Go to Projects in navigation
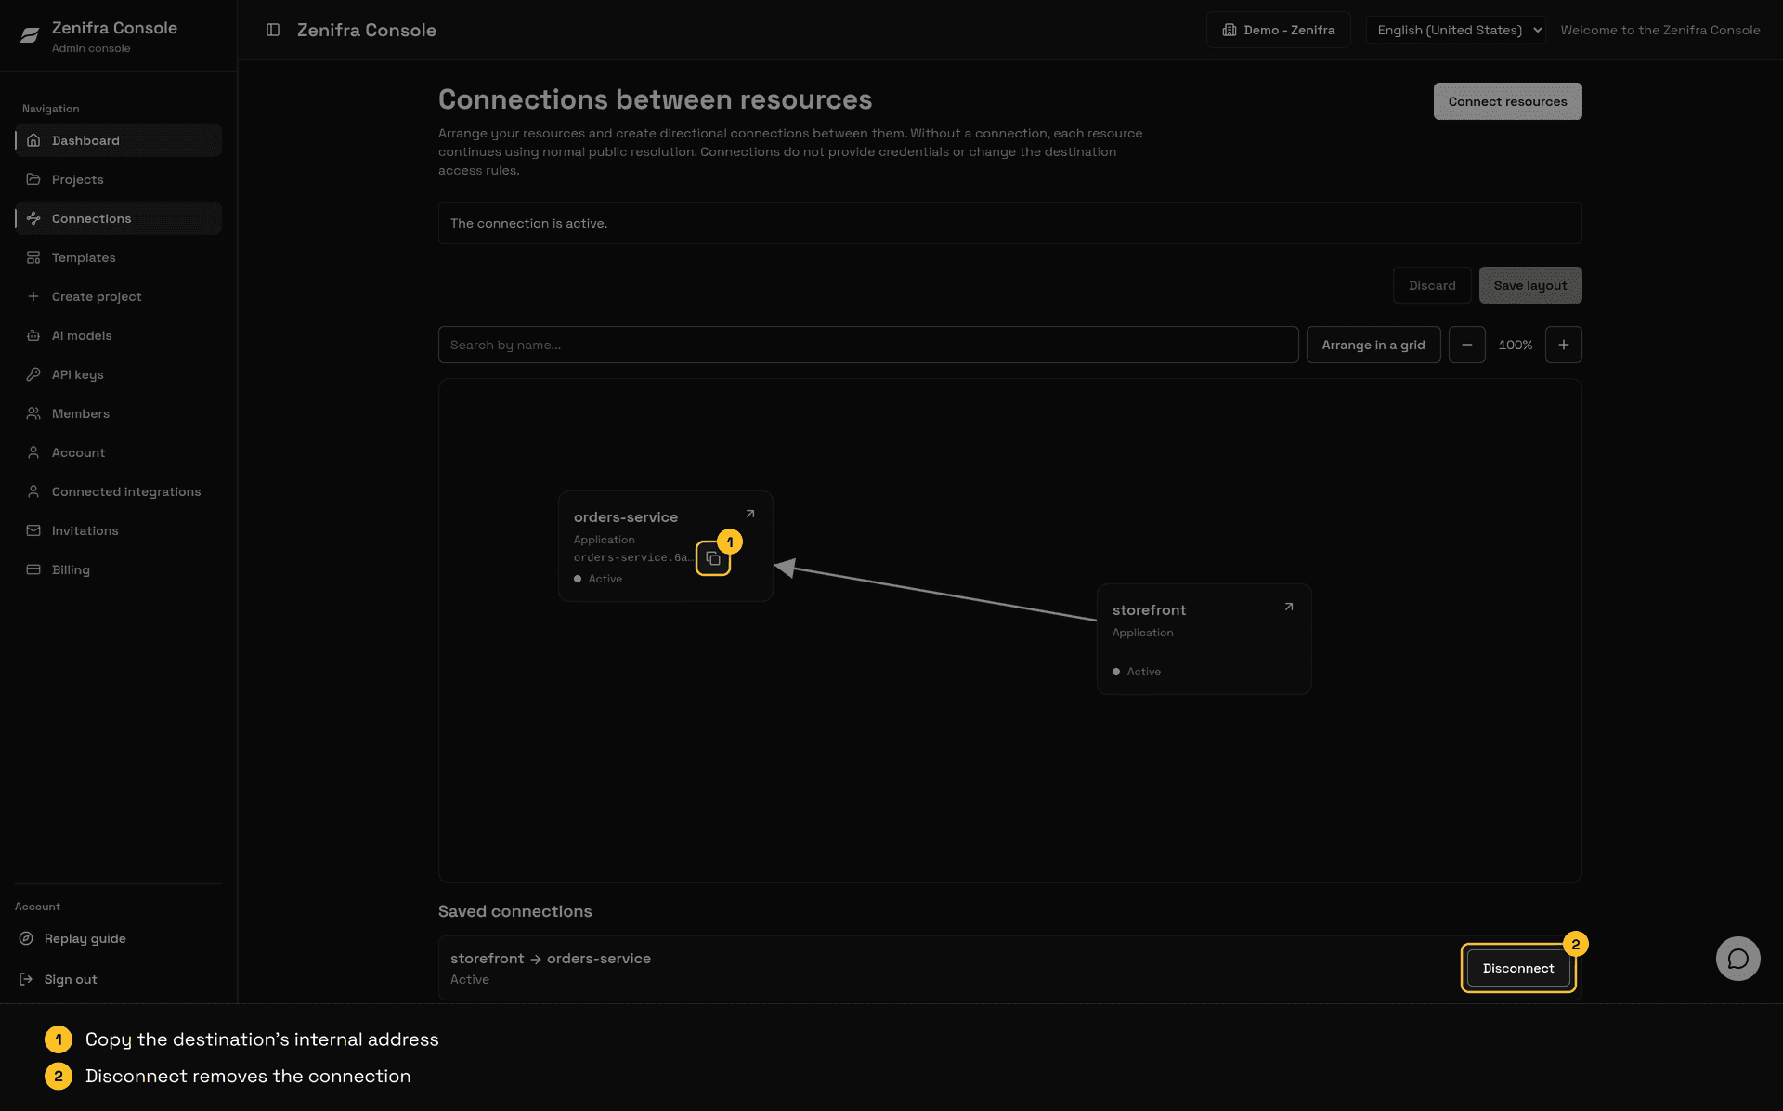Image resolution: width=1783 pixels, height=1111 pixels. pos(119,179)
